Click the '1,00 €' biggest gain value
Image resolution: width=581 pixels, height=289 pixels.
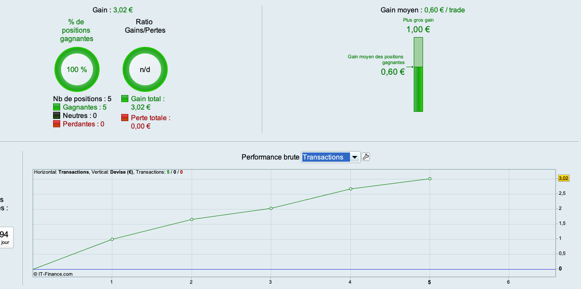click(418, 30)
